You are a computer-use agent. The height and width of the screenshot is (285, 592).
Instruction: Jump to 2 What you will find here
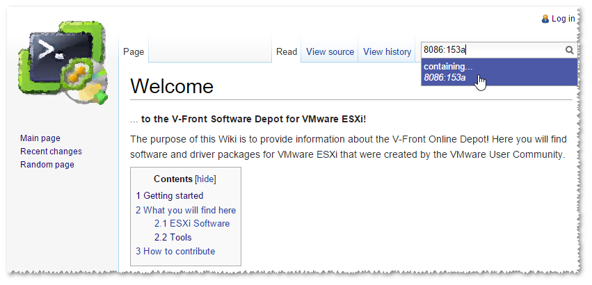click(186, 210)
